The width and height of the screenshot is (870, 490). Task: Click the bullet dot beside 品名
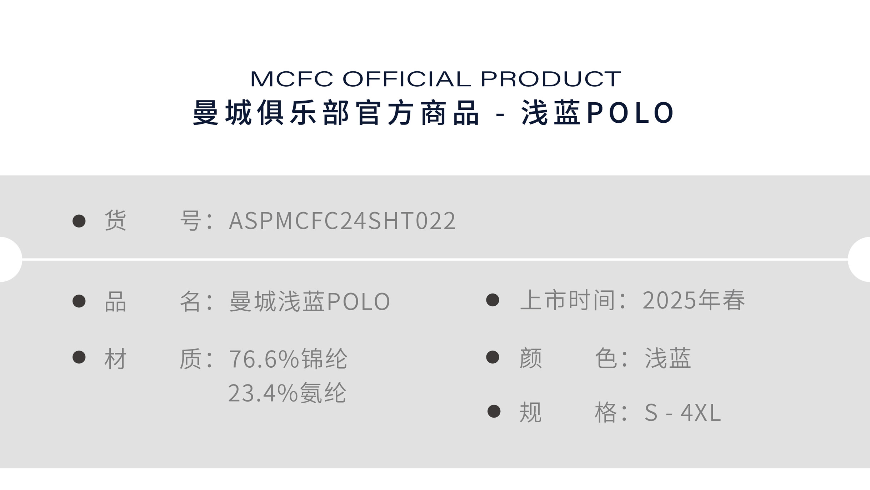(x=79, y=301)
